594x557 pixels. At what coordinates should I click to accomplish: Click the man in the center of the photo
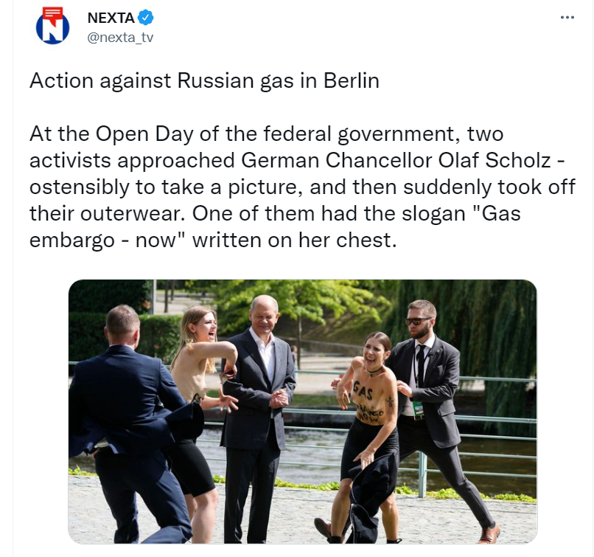(x=258, y=417)
